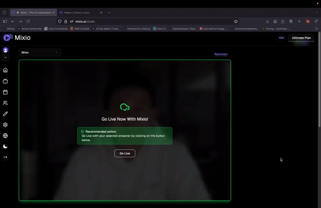Select the pencil edit icon in the sidebar
This screenshot has width=321, height=208.
(x=5, y=114)
